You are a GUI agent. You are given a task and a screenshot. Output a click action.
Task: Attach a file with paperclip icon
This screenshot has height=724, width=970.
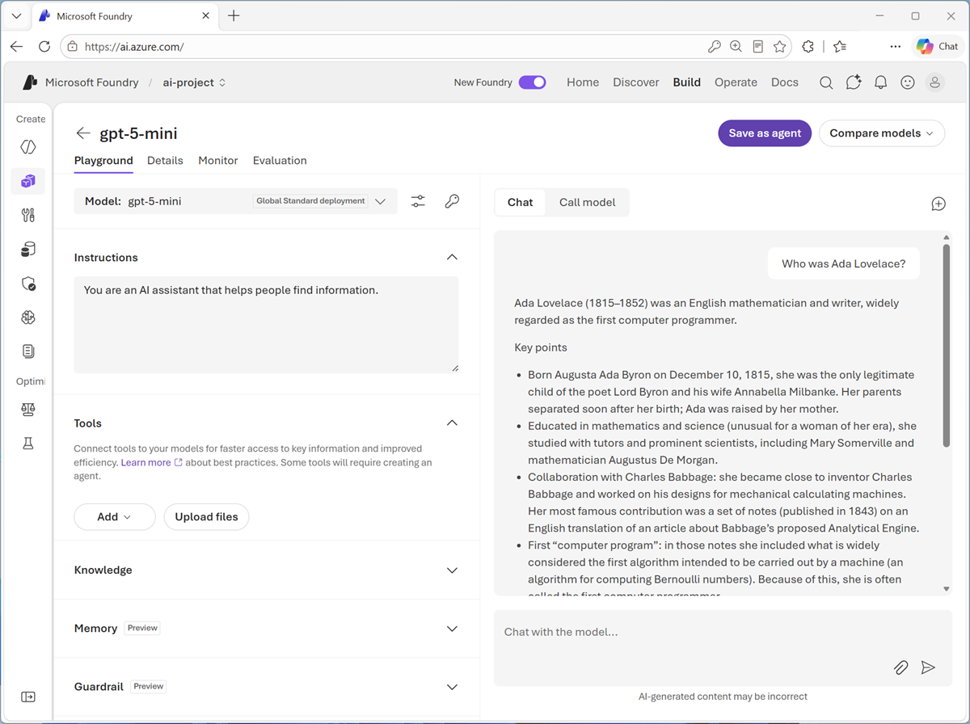click(900, 667)
